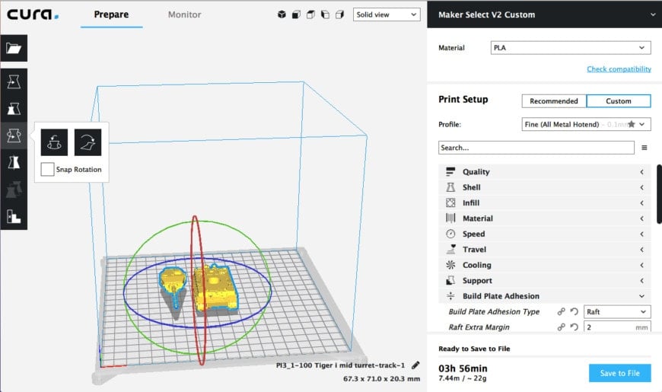Select the Move tool in sidebar

[x=14, y=81]
